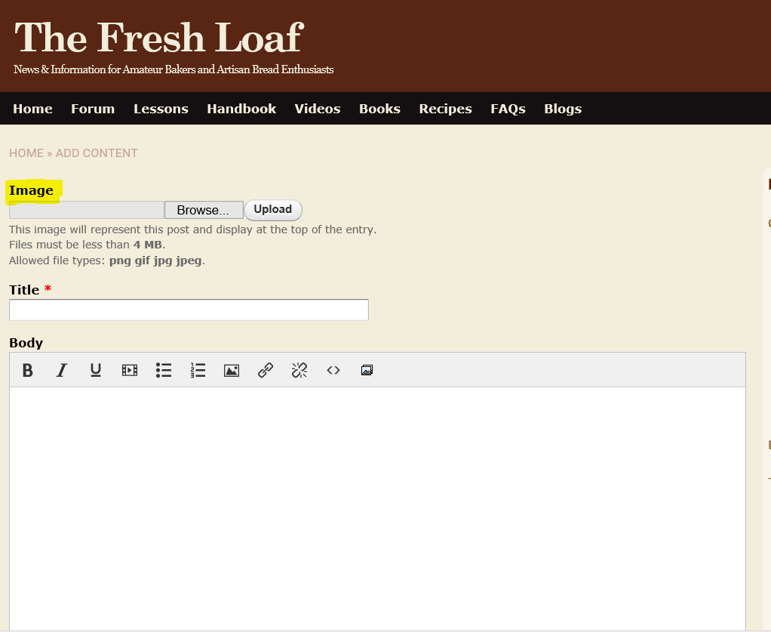Insert a bulleted list
771x632 pixels.
pos(164,370)
